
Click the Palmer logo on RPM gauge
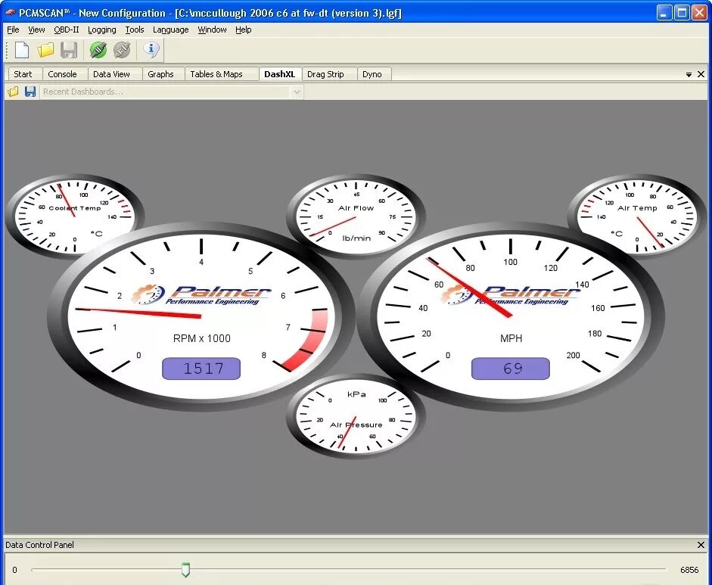coord(201,295)
